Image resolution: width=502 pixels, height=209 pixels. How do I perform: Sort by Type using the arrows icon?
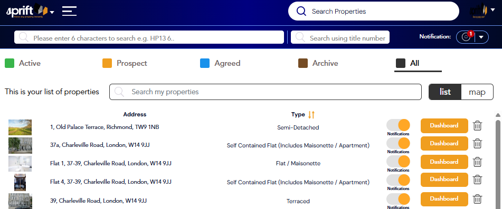tap(311, 115)
